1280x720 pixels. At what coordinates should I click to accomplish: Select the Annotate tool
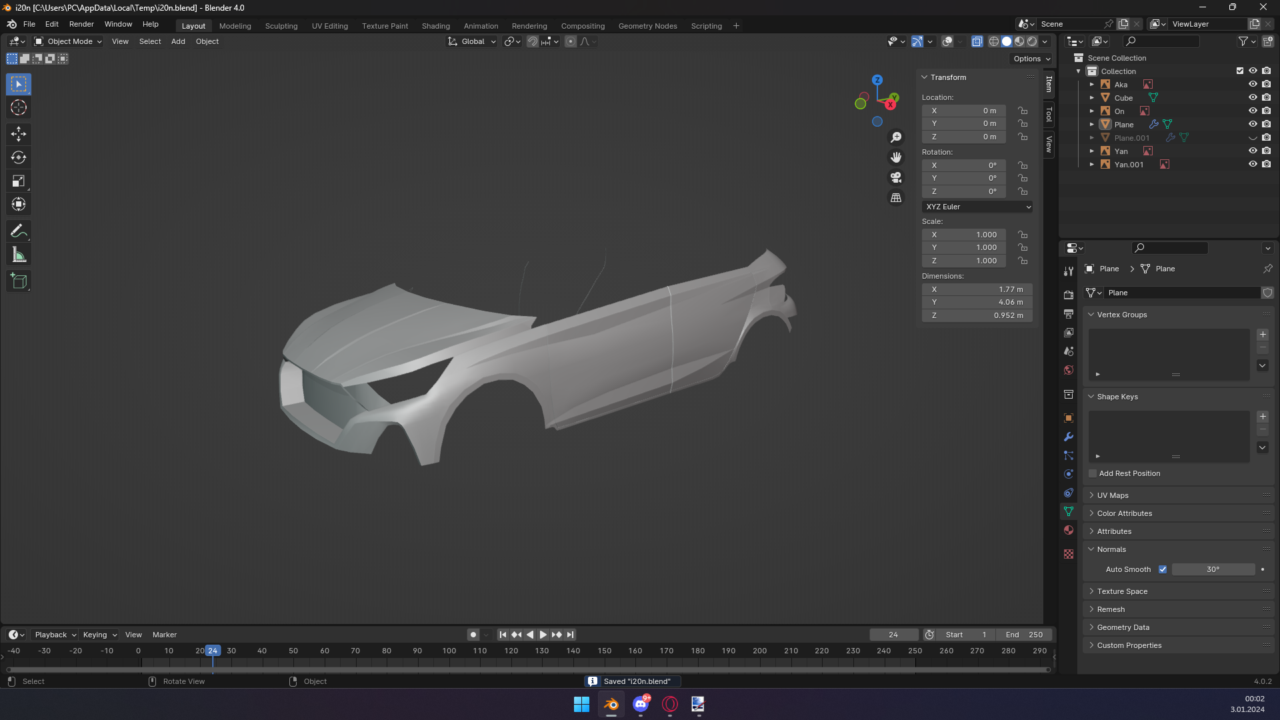pos(19,231)
